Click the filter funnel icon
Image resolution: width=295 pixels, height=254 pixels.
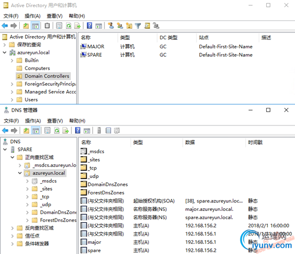(138, 26)
